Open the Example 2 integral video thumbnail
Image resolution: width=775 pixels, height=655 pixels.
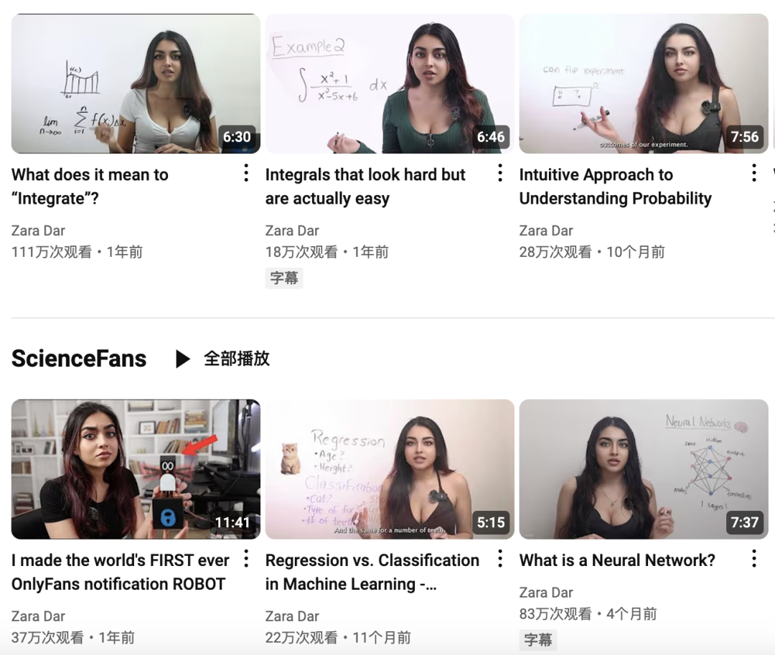click(390, 83)
